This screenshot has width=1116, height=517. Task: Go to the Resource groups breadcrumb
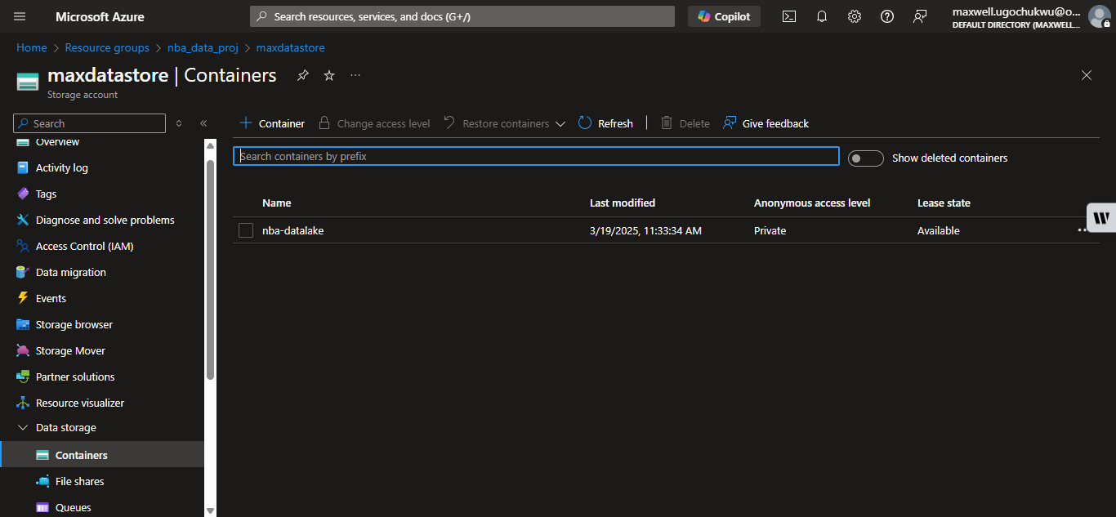click(107, 47)
